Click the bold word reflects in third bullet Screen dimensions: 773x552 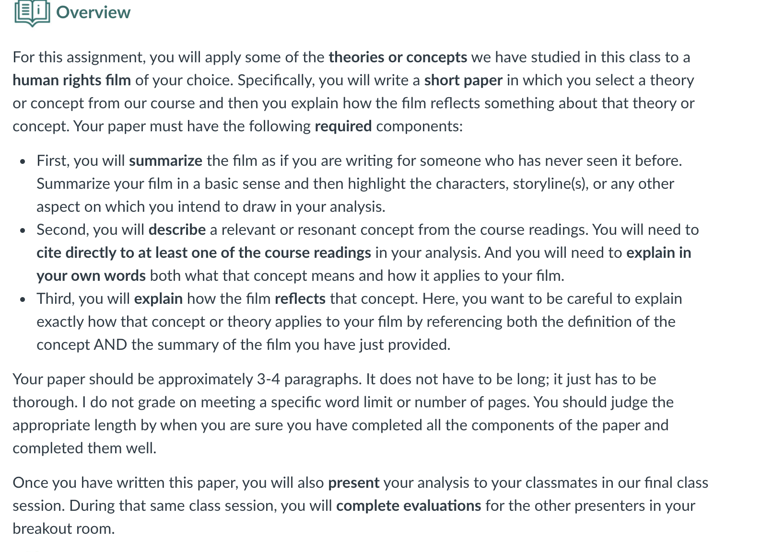coord(300,299)
